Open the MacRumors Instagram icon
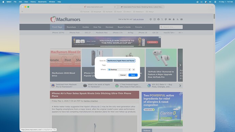The height and width of the screenshot is (132, 235). tap(155, 19)
